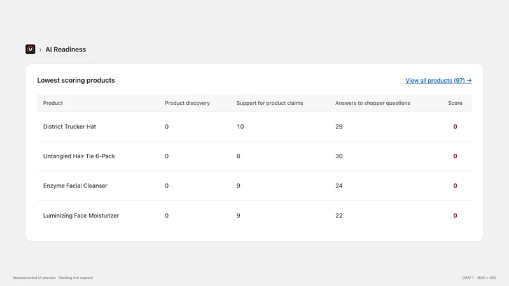Click Luminizing Face Moisturizer answers value 22
The image size is (509, 286).
pos(339,215)
